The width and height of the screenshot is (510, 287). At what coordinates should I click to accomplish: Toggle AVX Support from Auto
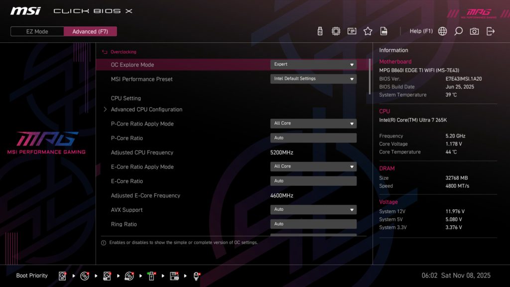[x=313, y=209]
